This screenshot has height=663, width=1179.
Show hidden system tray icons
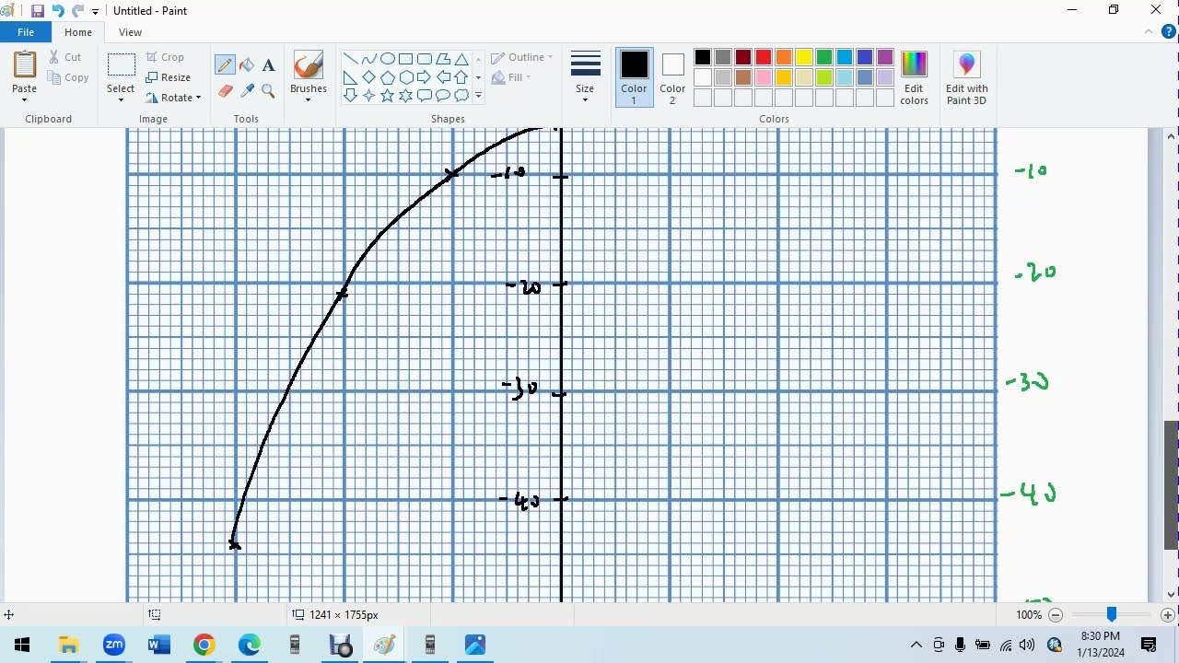coord(916,645)
